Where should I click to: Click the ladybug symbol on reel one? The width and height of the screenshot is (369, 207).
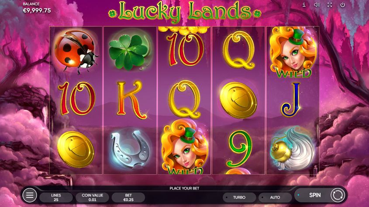pyautogui.click(x=76, y=51)
